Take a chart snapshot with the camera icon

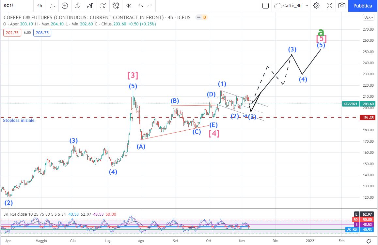point(342,6)
